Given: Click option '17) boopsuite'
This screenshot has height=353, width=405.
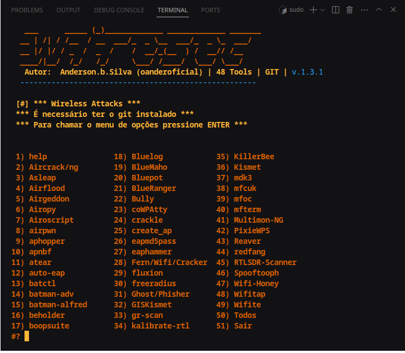Looking at the screenshot, I should click(x=40, y=326).
